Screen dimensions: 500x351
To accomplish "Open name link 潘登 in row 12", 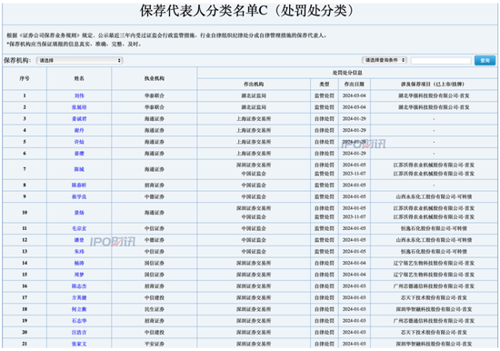I will pyautogui.click(x=79, y=240).
